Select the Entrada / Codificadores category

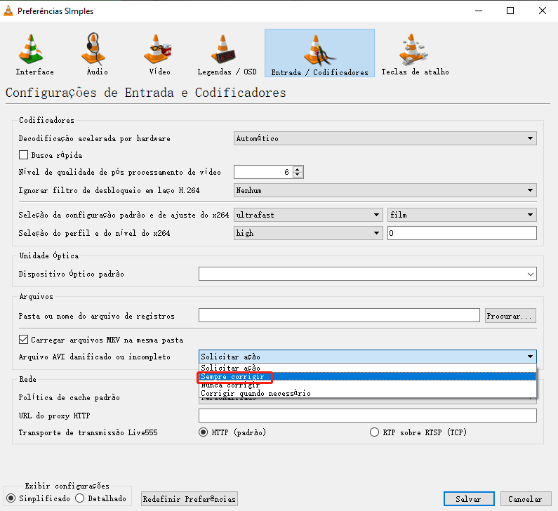[319, 53]
